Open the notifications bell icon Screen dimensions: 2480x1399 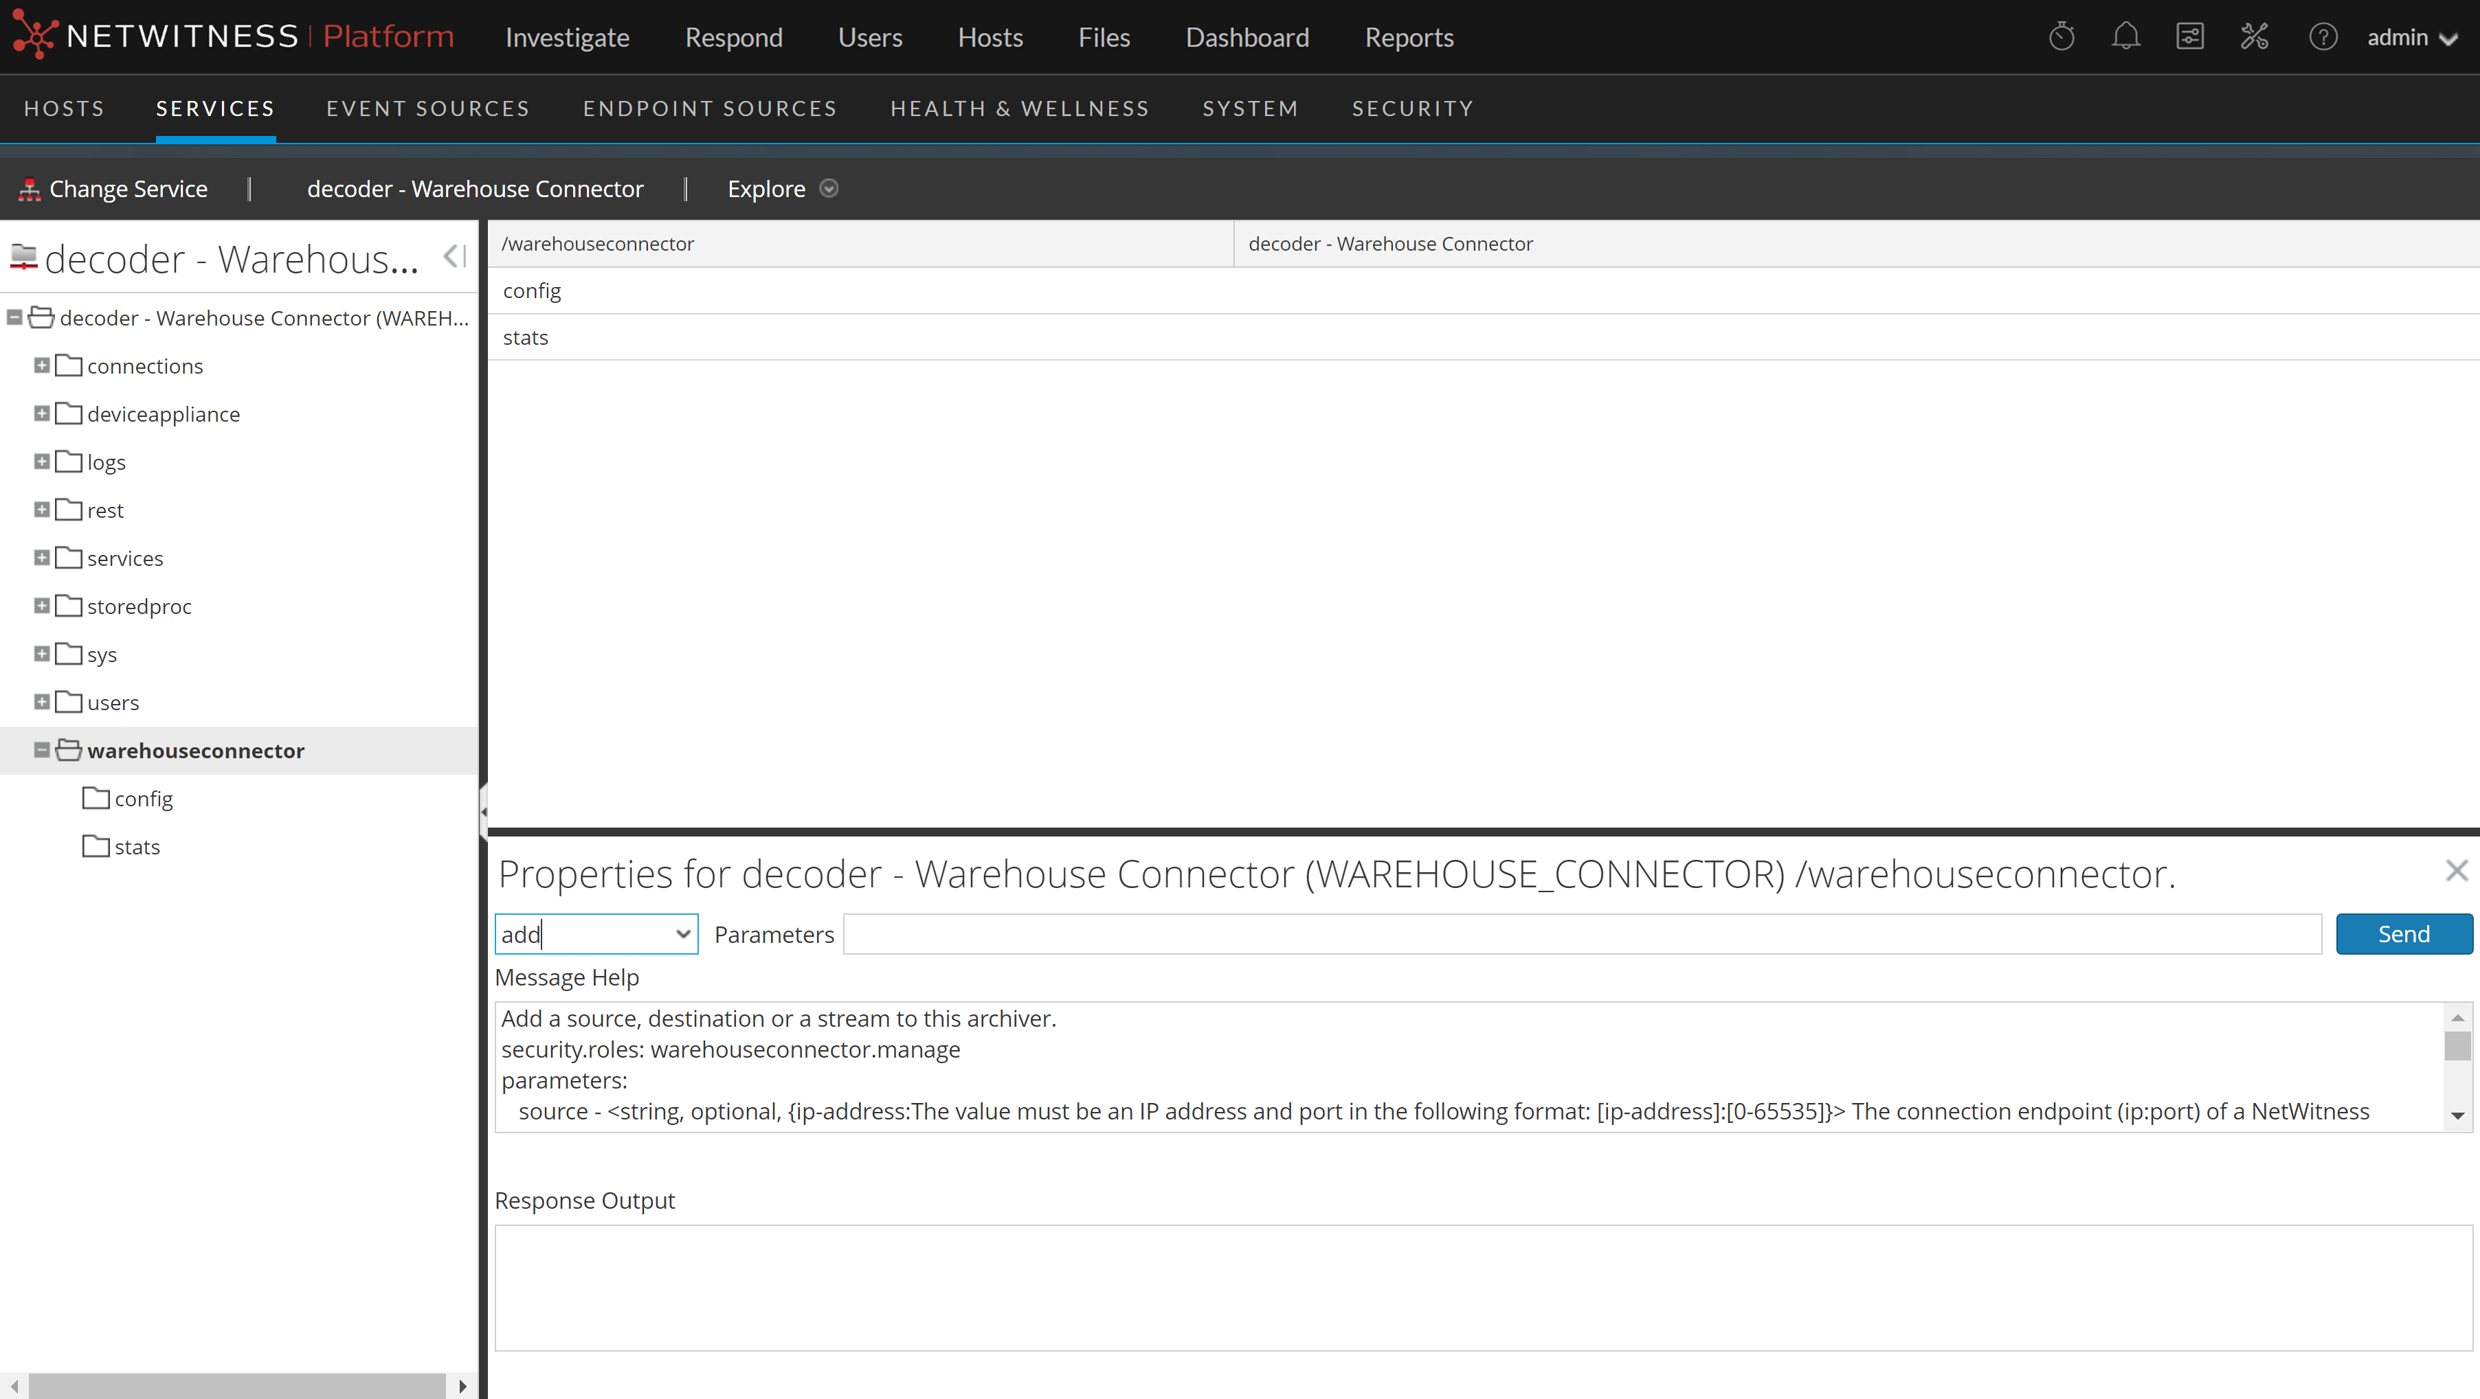pos(2125,36)
